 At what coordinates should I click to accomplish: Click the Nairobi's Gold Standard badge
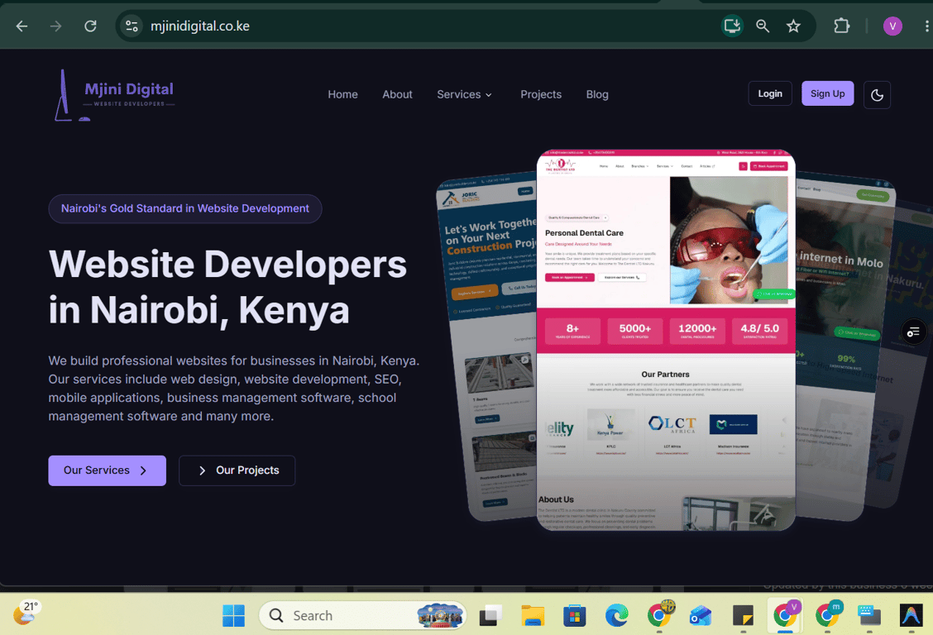point(185,208)
